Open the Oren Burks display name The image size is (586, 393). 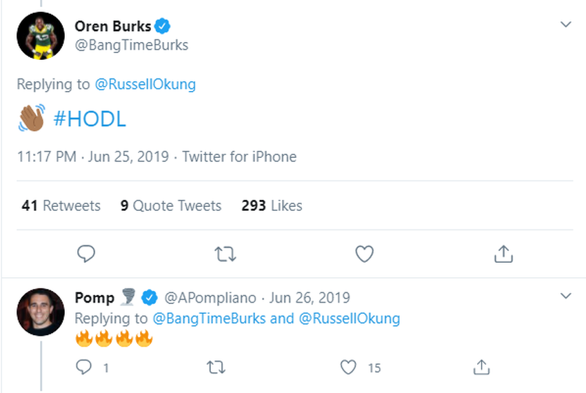tap(113, 27)
